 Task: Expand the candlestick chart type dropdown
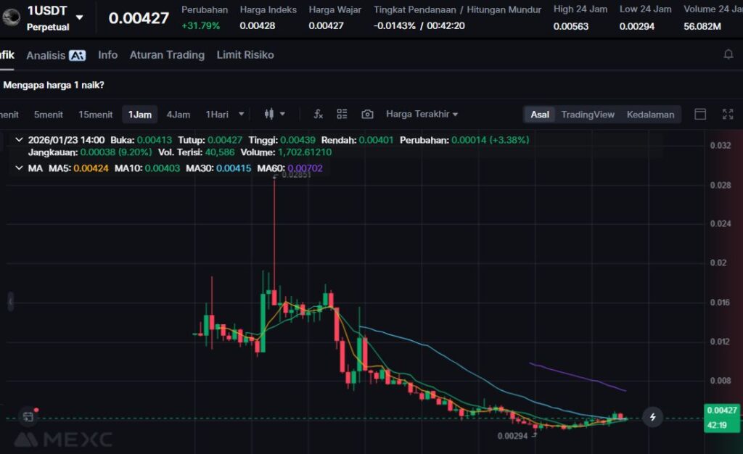(x=275, y=114)
